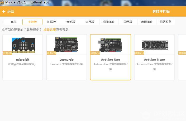186x121 pixels.
Task: Click the Mind+ app icon in title bar
Action: click(2, 2)
